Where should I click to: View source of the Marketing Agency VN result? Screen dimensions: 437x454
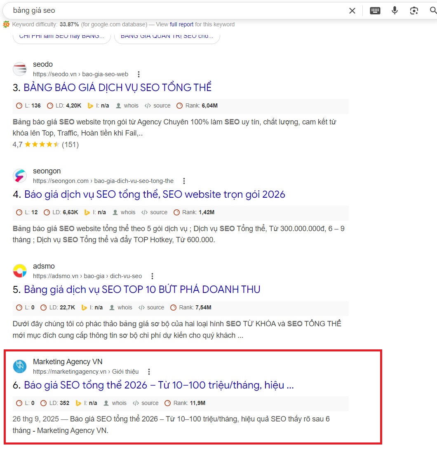tap(146, 403)
